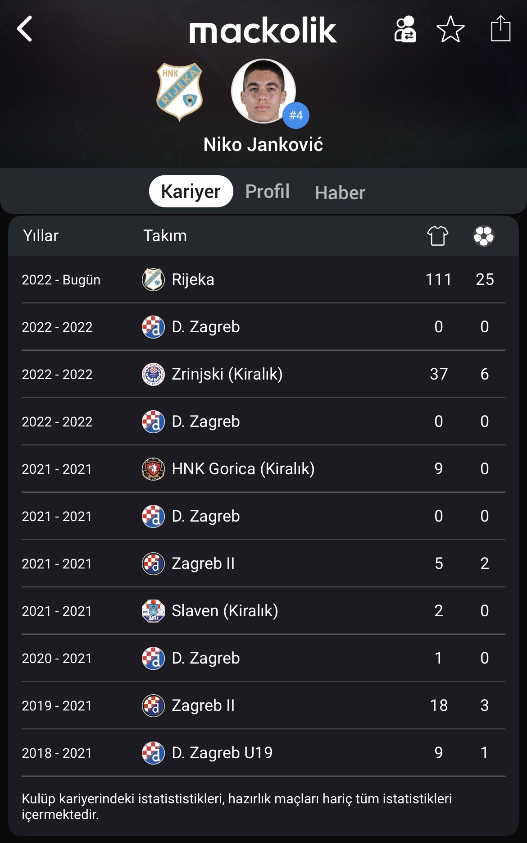Tap the HNK Gorica club logo

click(153, 469)
